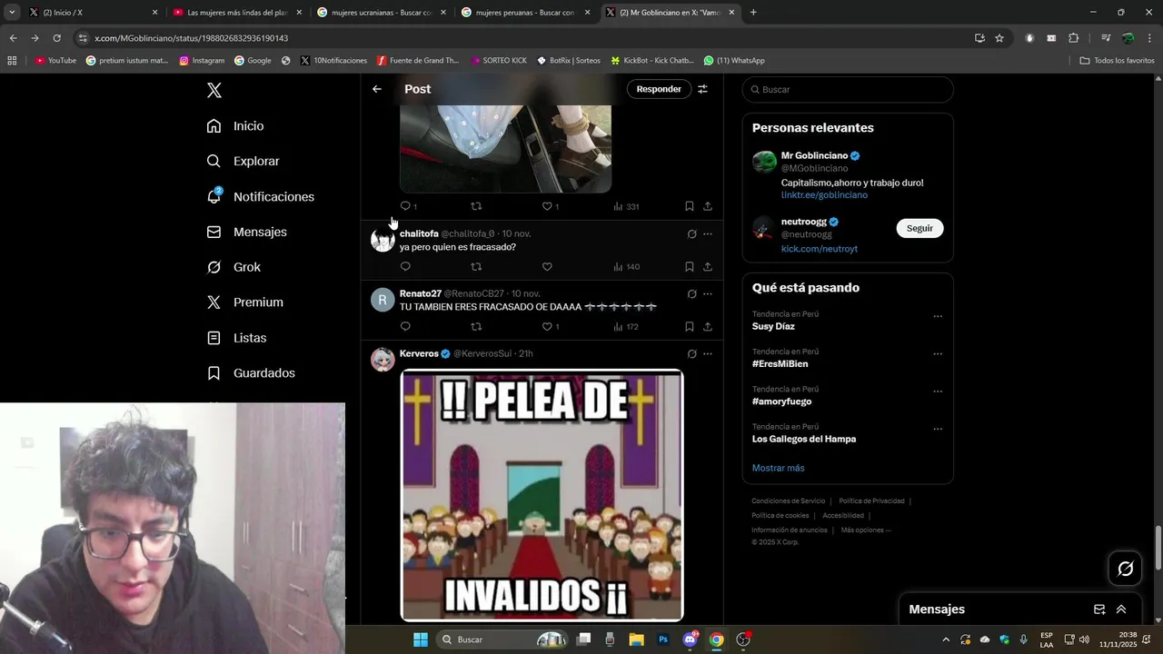Open Explorar in sidebar

244,161
